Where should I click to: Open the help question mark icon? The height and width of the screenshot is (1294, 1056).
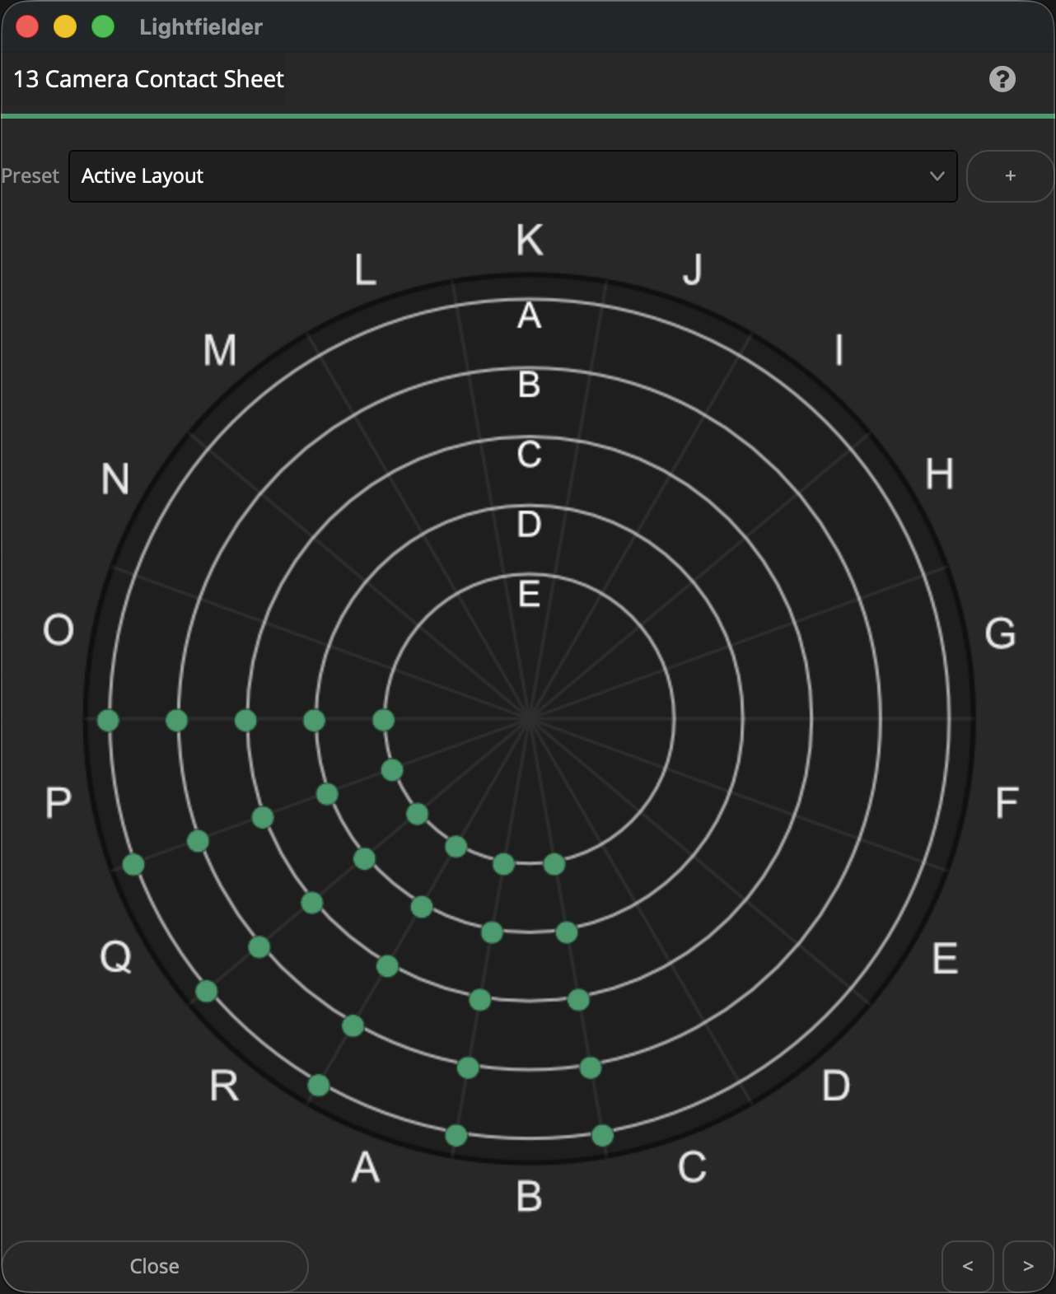point(1002,79)
